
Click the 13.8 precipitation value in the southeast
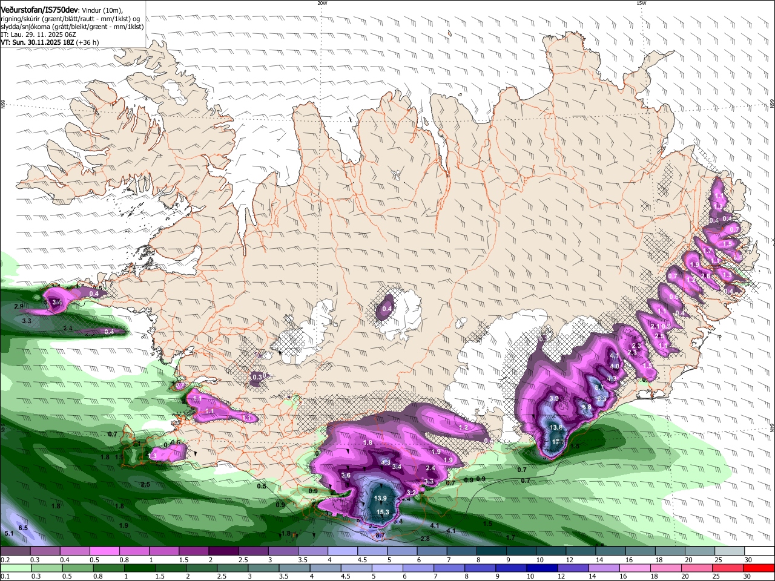point(556,427)
